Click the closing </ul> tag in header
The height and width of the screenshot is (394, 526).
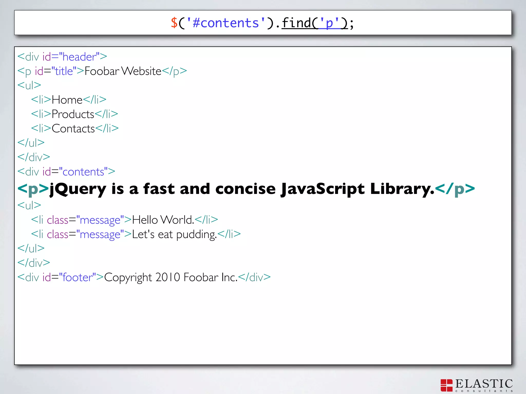tap(31, 143)
